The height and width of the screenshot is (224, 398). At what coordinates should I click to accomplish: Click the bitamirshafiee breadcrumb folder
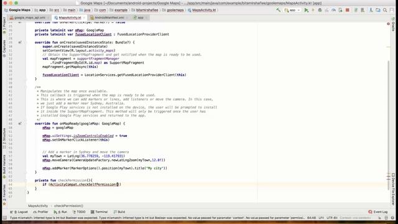(x=145, y=10)
